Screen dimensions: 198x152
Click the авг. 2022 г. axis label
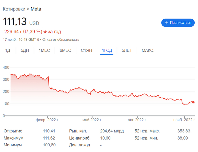click(x=137, y=120)
